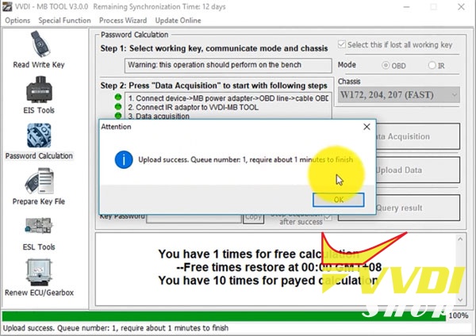Screen dimensions: 476x336
Task: Confirm the Attention dialog with OK
Action: [x=339, y=200]
